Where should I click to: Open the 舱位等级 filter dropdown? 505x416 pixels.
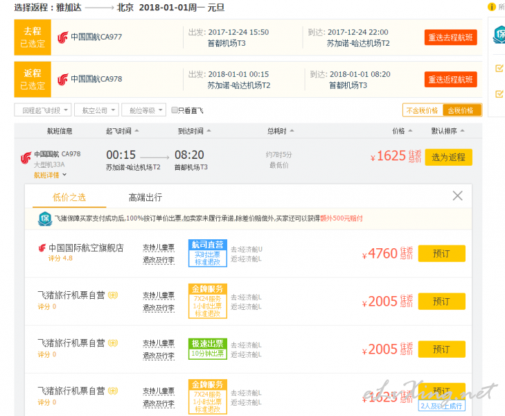tap(144, 110)
